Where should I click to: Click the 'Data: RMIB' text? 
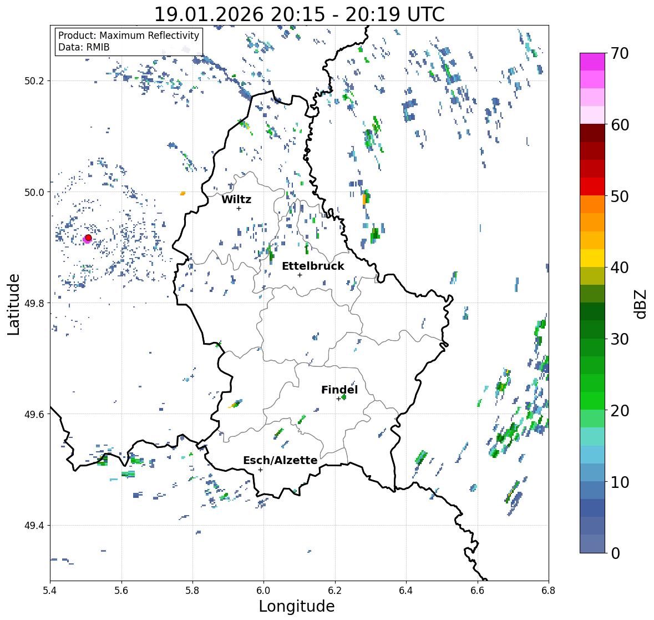84,47
